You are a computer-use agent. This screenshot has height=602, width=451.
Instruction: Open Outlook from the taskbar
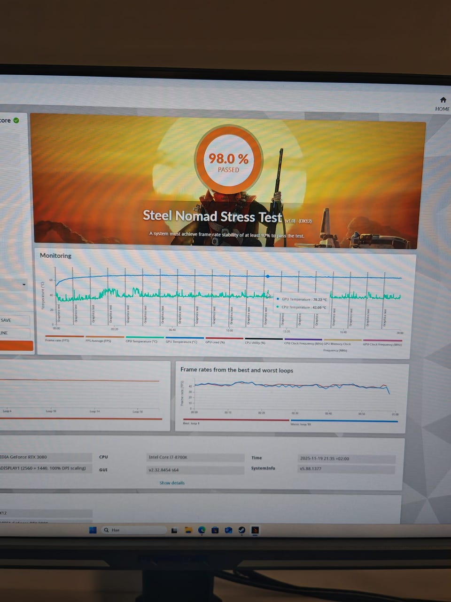point(228,530)
